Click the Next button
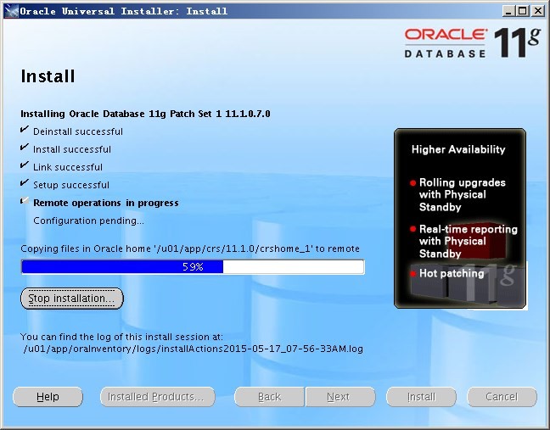 [x=338, y=397]
